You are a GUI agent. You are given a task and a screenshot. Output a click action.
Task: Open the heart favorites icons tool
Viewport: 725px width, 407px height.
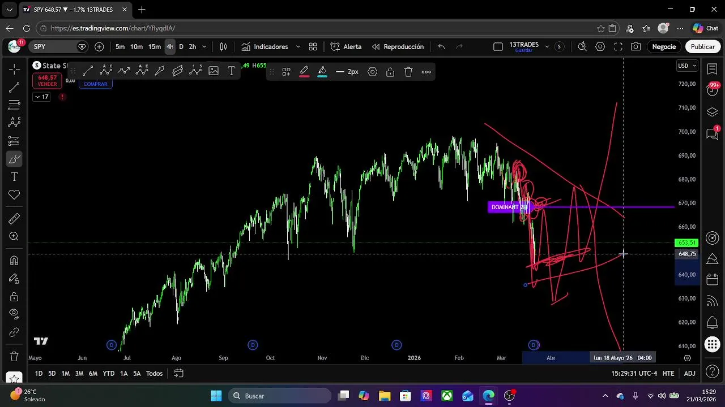(x=14, y=195)
